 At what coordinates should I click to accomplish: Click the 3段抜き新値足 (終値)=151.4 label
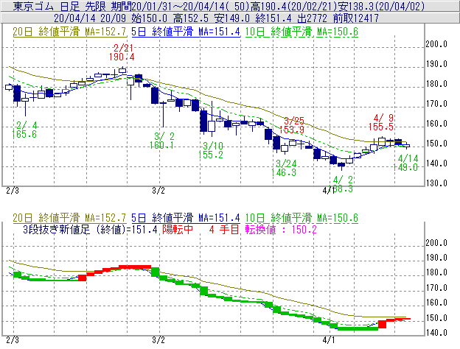pos(91,229)
